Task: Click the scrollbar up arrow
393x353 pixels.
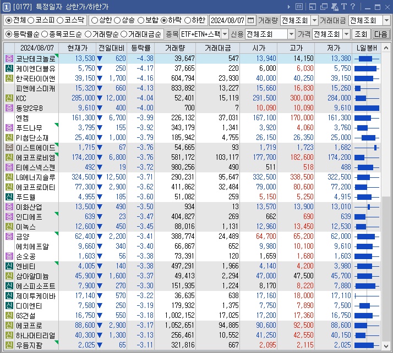Action: (386, 48)
